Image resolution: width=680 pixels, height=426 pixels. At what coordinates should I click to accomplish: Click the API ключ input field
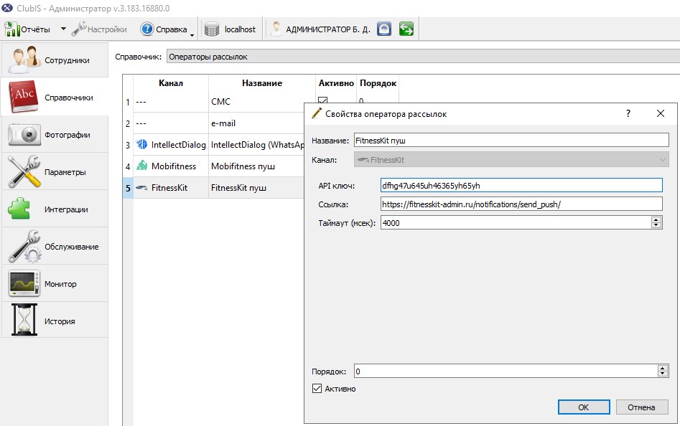tap(521, 185)
